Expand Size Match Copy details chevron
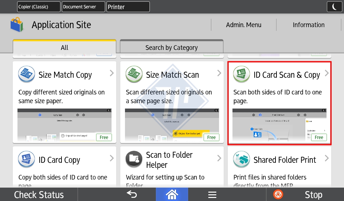 point(112,73)
